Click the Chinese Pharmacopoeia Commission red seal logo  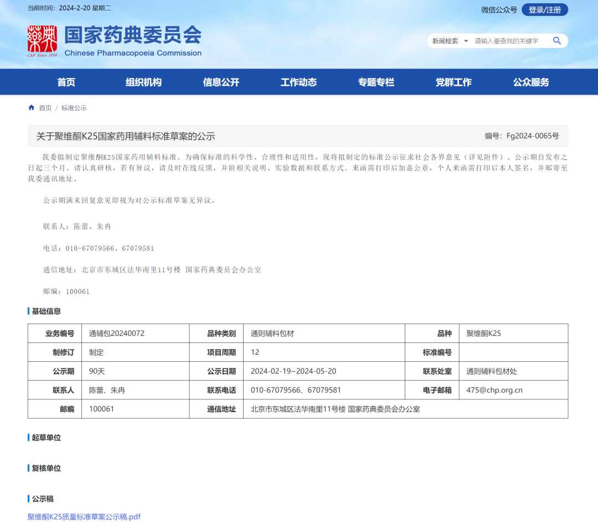coord(42,40)
